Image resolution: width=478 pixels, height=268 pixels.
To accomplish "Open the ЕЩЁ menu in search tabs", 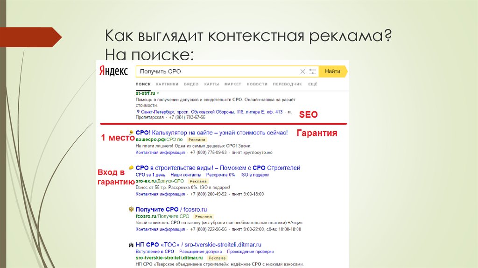I will click(x=313, y=84).
